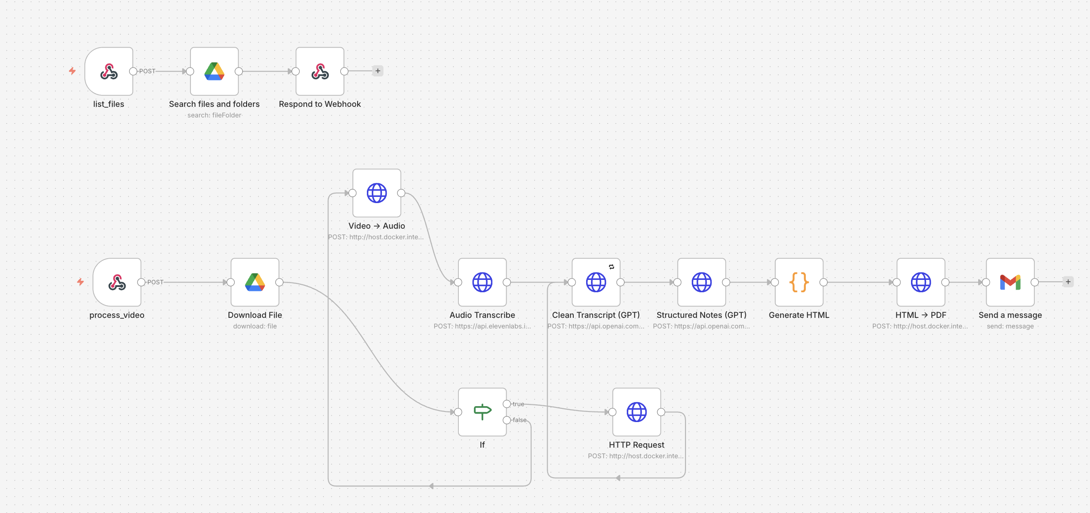
Task: Select the process_video webhook trigger node
Action: pos(117,282)
